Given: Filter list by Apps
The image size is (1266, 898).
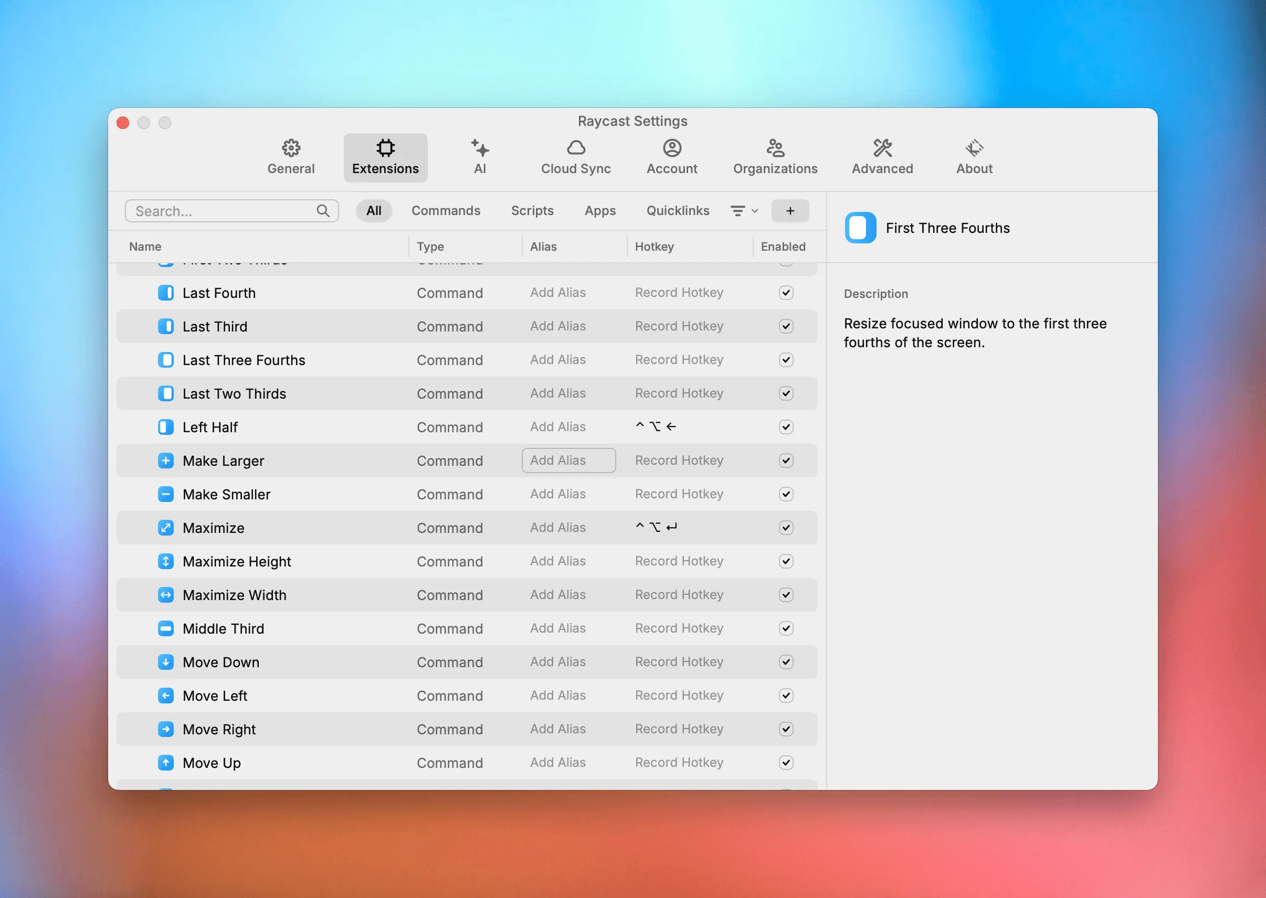Looking at the screenshot, I should [x=600, y=211].
